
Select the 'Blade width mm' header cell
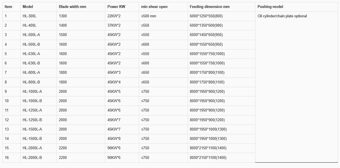coord(72,7)
